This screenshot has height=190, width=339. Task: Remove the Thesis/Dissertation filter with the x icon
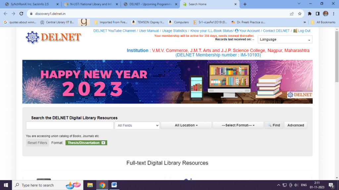pos(103,143)
